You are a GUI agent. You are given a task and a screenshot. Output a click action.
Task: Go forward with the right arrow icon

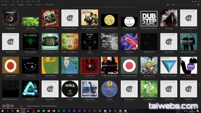[x=5, y=5]
